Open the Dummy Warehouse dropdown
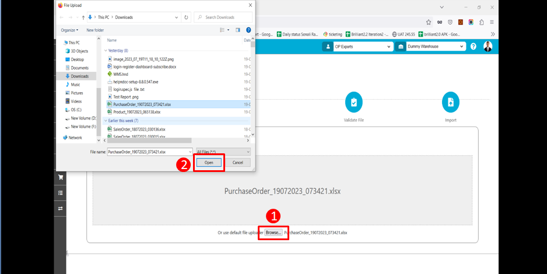 coord(430,47)
